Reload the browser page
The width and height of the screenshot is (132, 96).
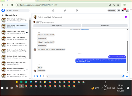(x=12, y=5)
